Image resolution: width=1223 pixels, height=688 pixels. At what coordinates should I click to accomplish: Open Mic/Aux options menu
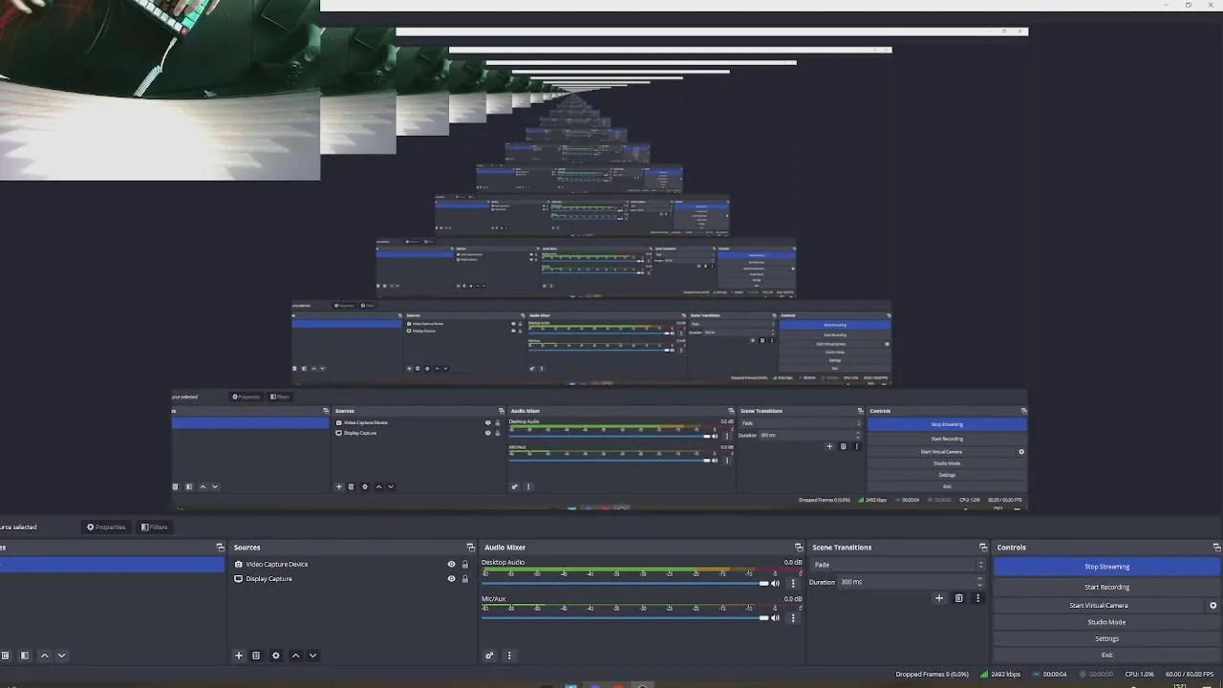(793, 618)
